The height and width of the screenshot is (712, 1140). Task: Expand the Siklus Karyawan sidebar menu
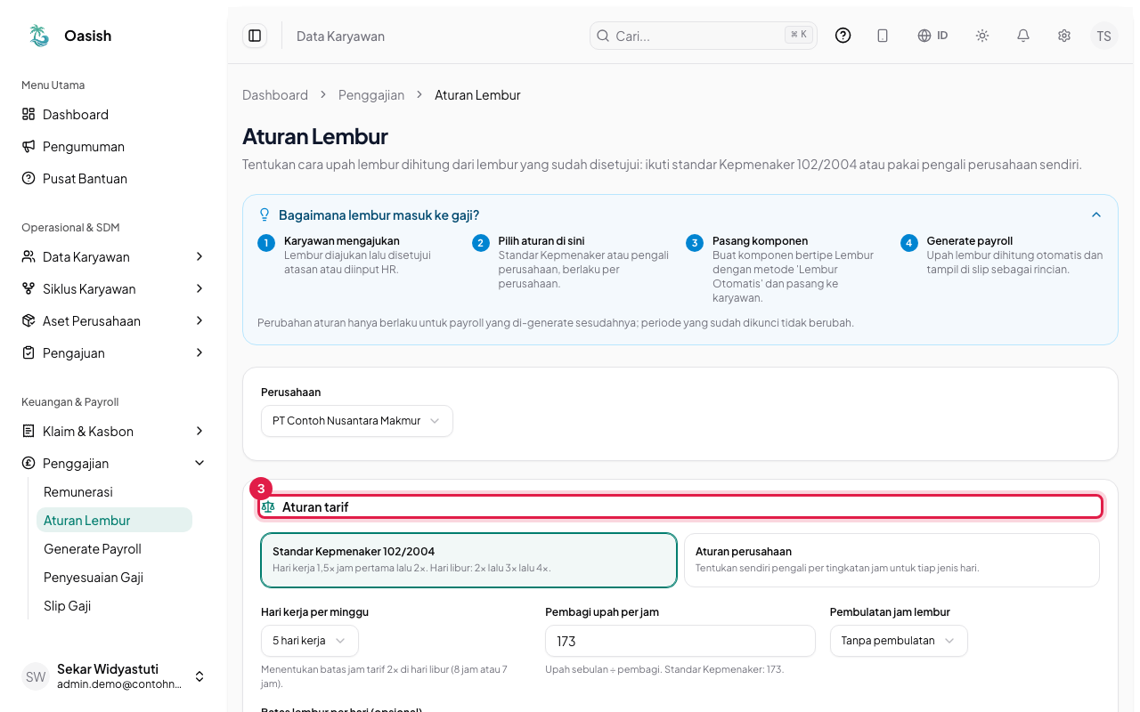point(199,288)
